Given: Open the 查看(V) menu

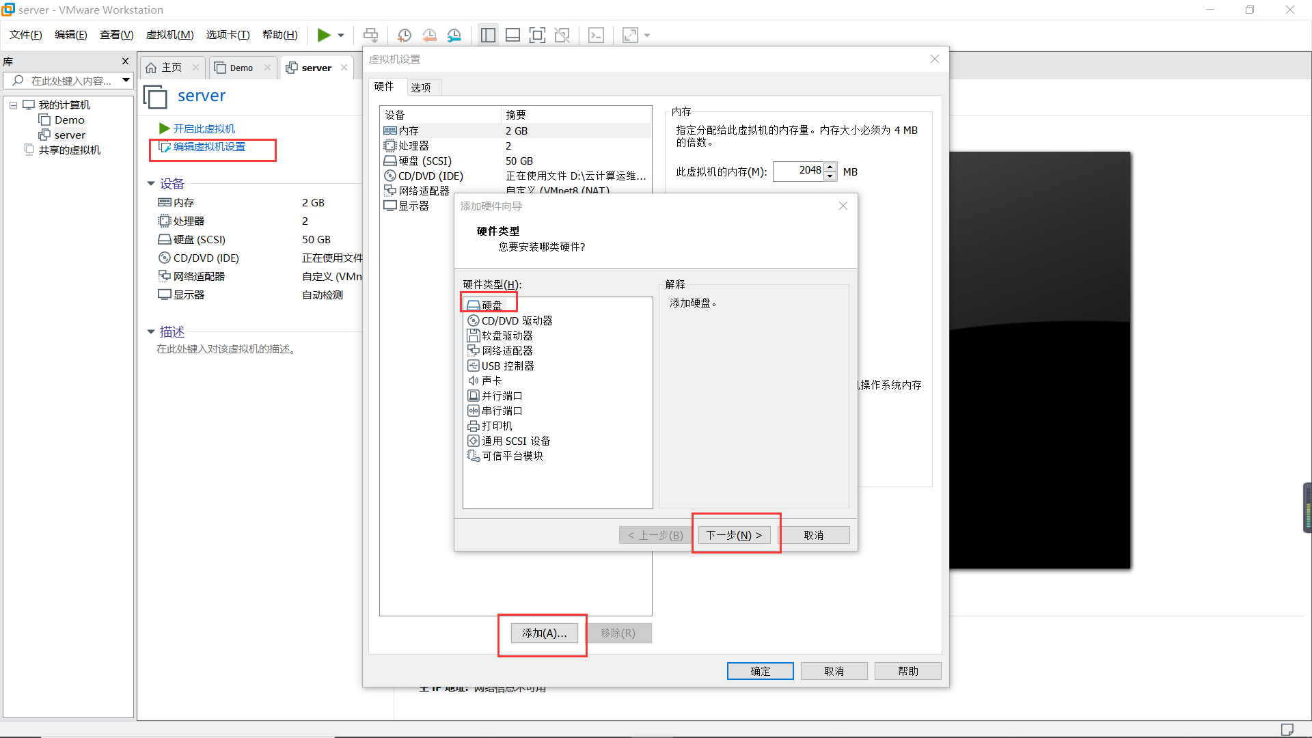Looking at the screenshot, I should click(116, 35).
